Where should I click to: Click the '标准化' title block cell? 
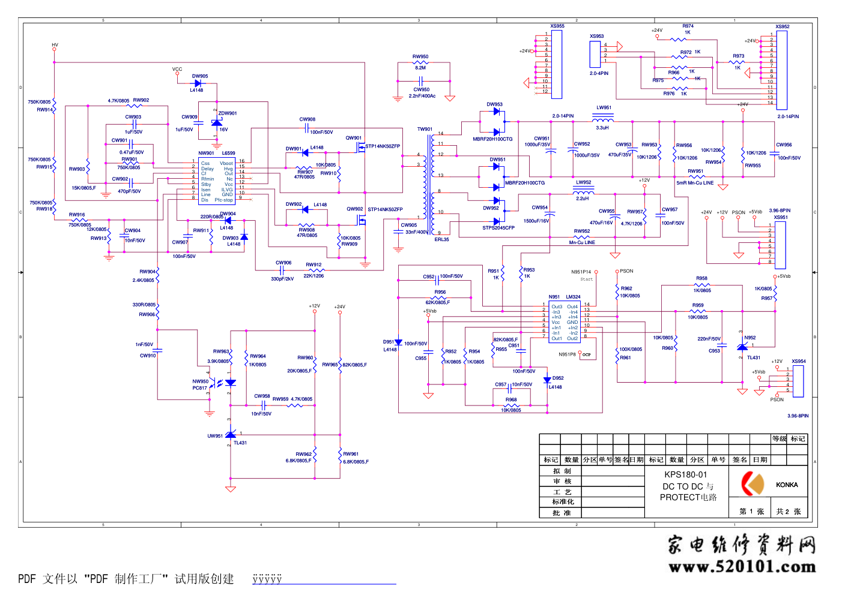tap(561, 502)
